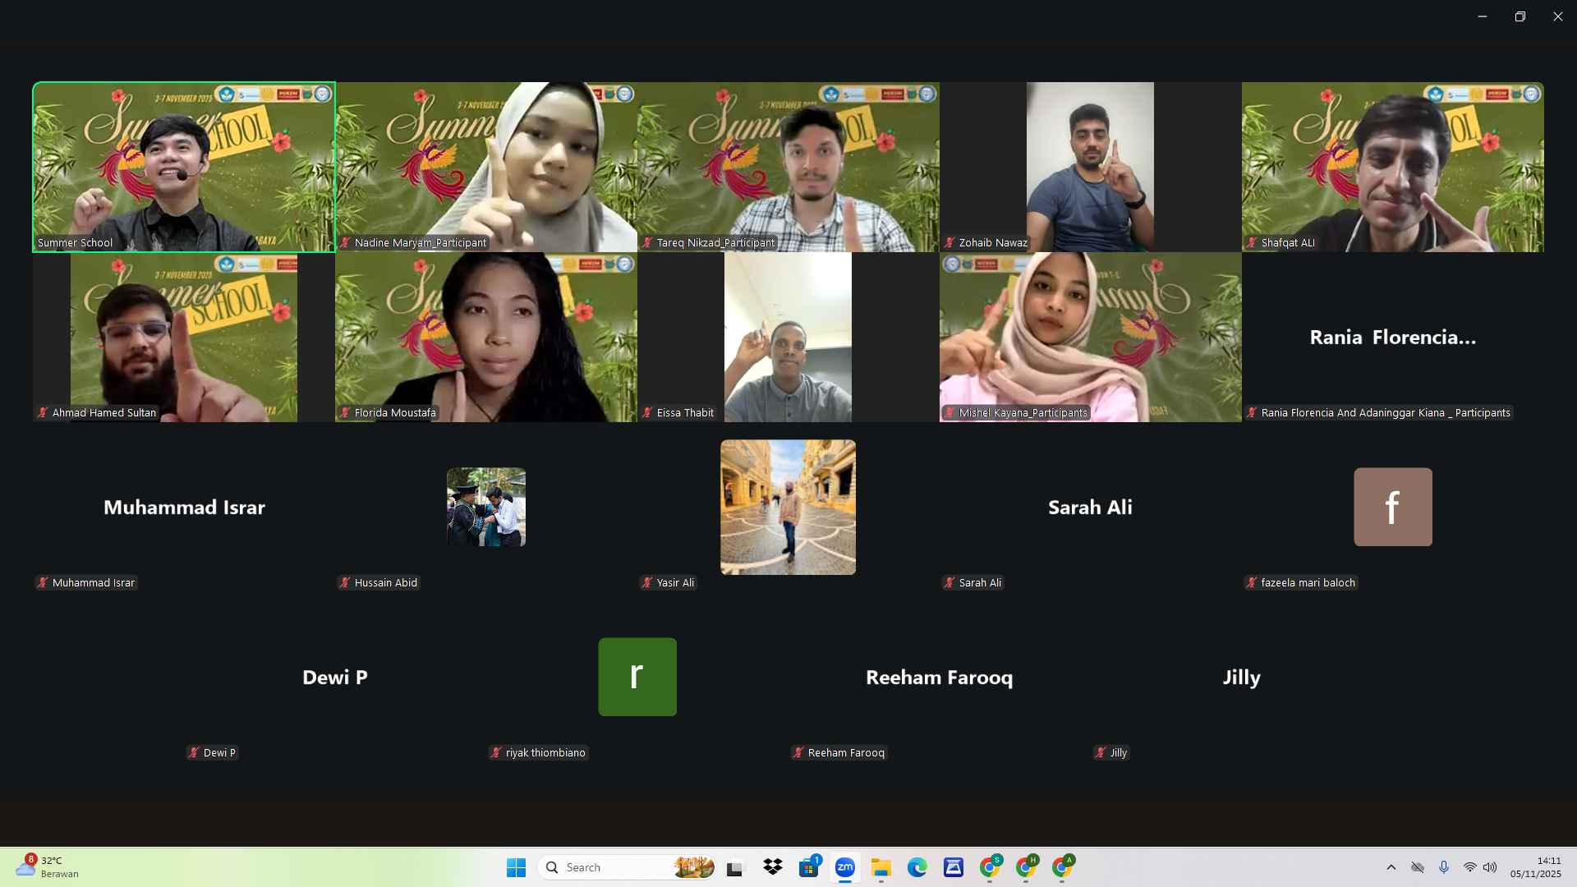Open the Zoom app taskbar icon
The width and height of the screenshot is (1577, 887).
pyautogui.click(x=845, y=867)
